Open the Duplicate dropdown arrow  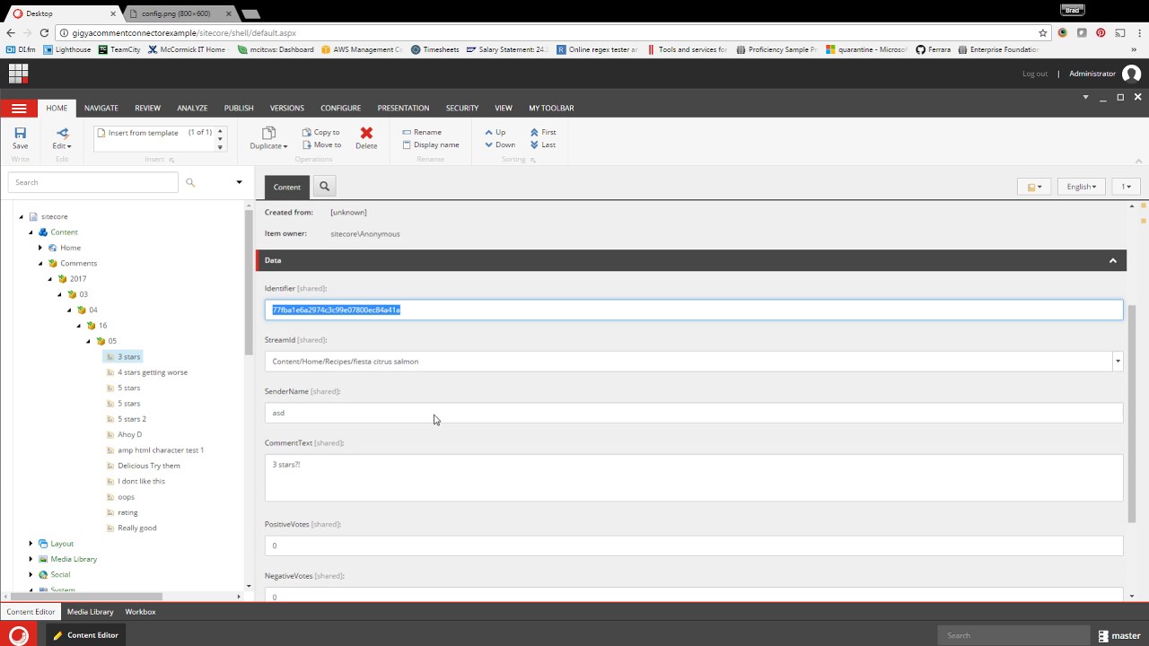pos(285,146)
